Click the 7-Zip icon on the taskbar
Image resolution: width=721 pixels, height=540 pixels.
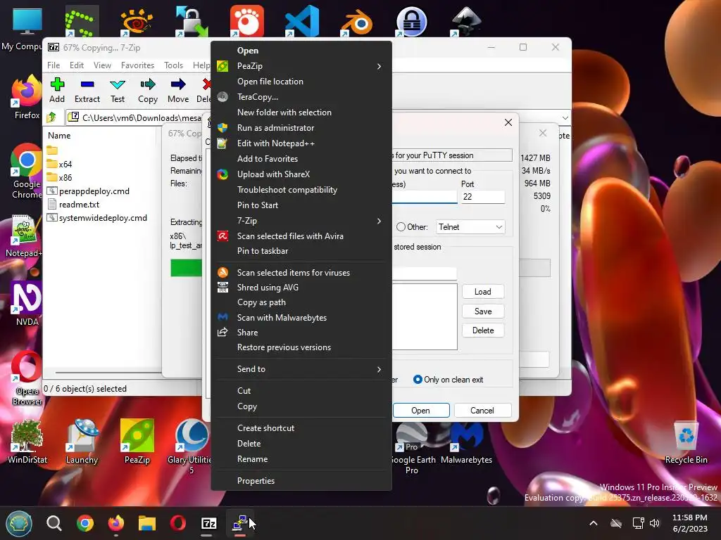tap(208, 523)
